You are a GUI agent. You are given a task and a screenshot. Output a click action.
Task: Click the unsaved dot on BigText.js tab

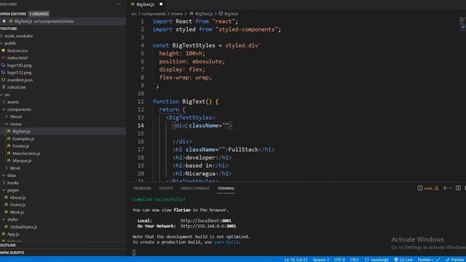[x=161, y=4]
